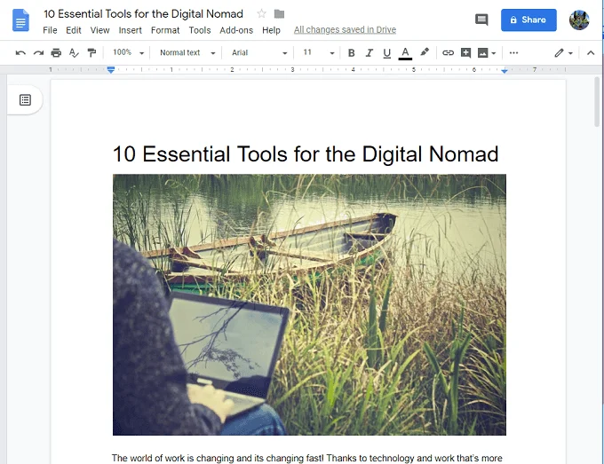Move document using the folder icon
The height and width of the screenshot is (464, 604).
[x=279, y=14]
